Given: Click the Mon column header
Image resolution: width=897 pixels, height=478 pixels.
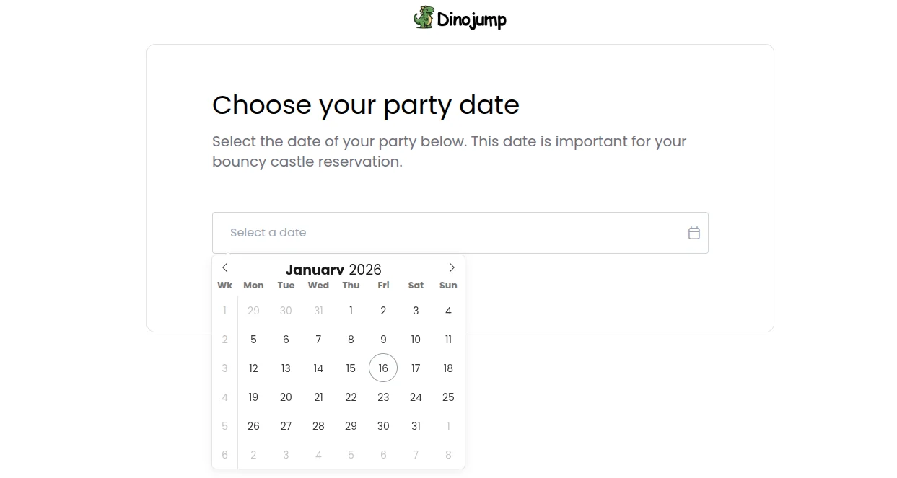Looking at the screenshot, I should 253,285.
